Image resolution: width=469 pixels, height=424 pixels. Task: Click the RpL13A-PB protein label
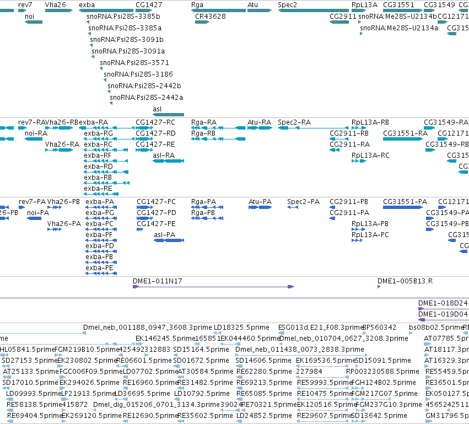370,224
